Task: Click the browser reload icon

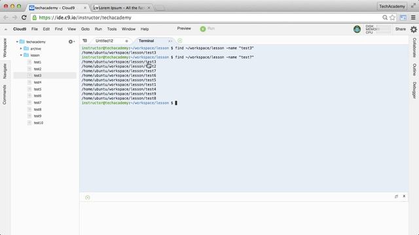Action: point(24,18)
